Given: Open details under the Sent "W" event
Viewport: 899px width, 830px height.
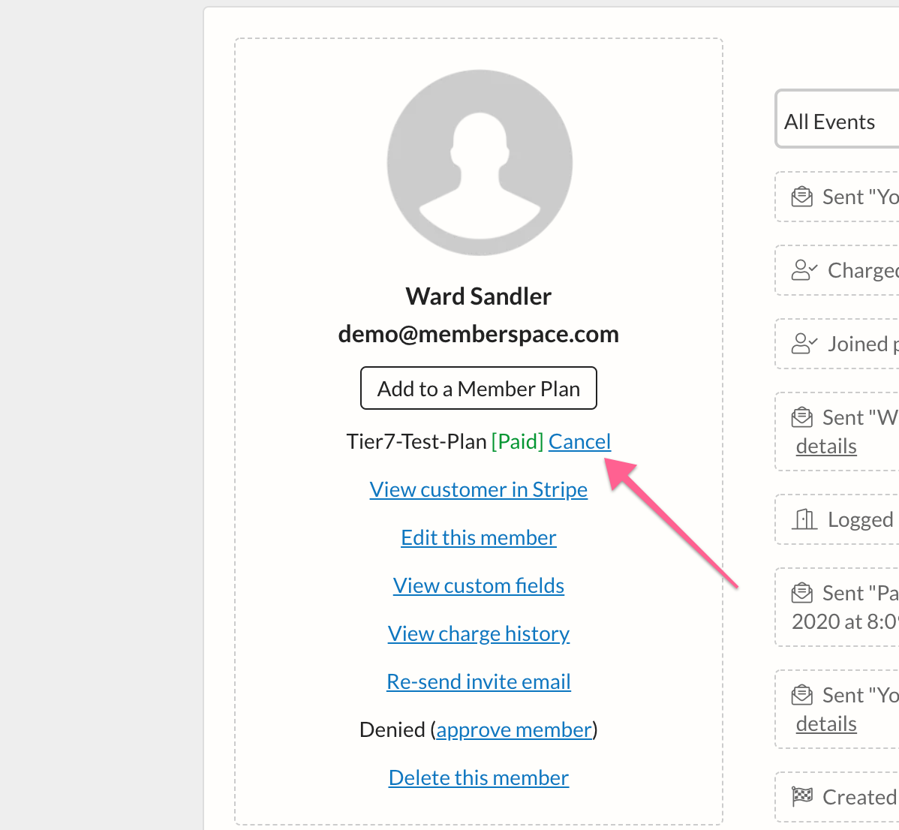Looking at the screenshot, I should 826,445.
